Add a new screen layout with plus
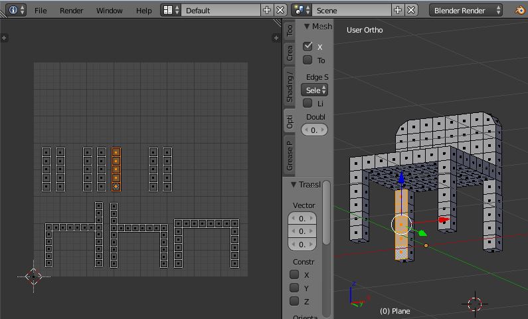The image size is (528, 319). pyautogui.click(x=267, y=10)
